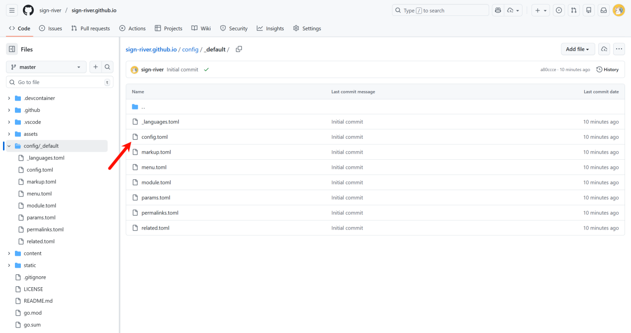Open the issues icon in header
The height and width of the screenshot is (333, 631).
tap(559, 10)
